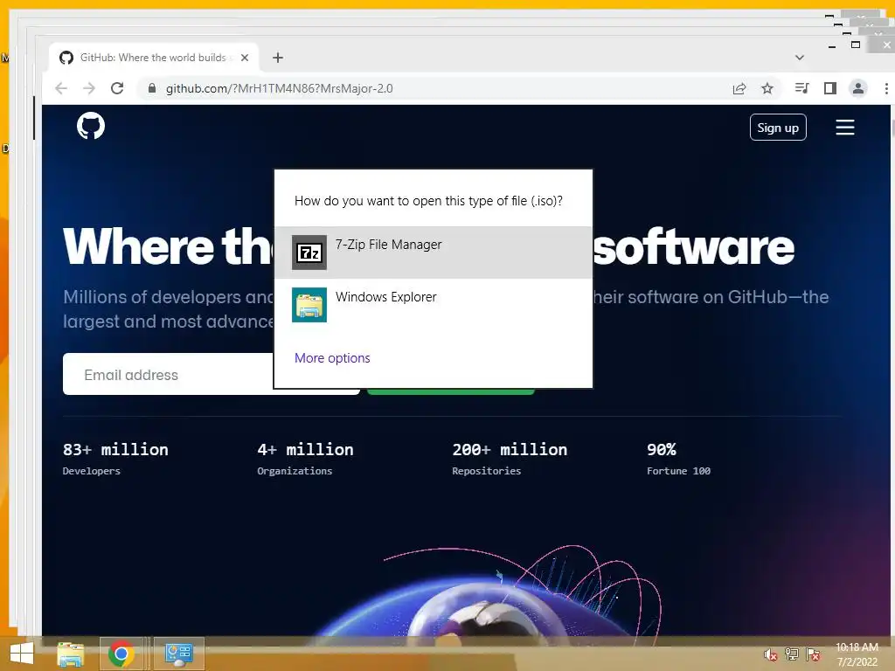Open the hamburger menu on GitHub page
The height and width of the screenshot is (671, 895).
[845, 128]
